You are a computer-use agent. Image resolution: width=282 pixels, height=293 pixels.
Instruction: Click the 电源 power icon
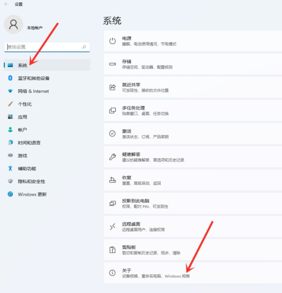(113, 41)
